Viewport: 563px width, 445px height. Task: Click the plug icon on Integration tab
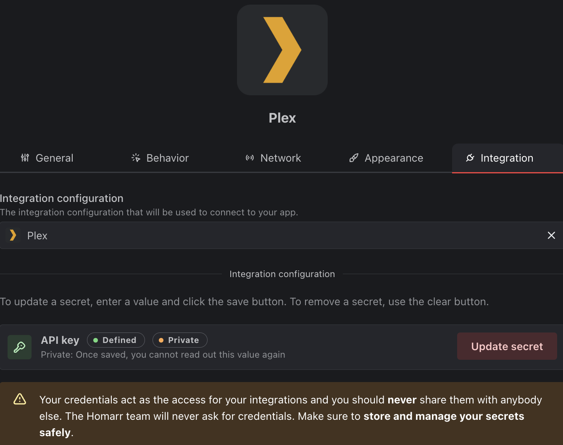(470, 158)
